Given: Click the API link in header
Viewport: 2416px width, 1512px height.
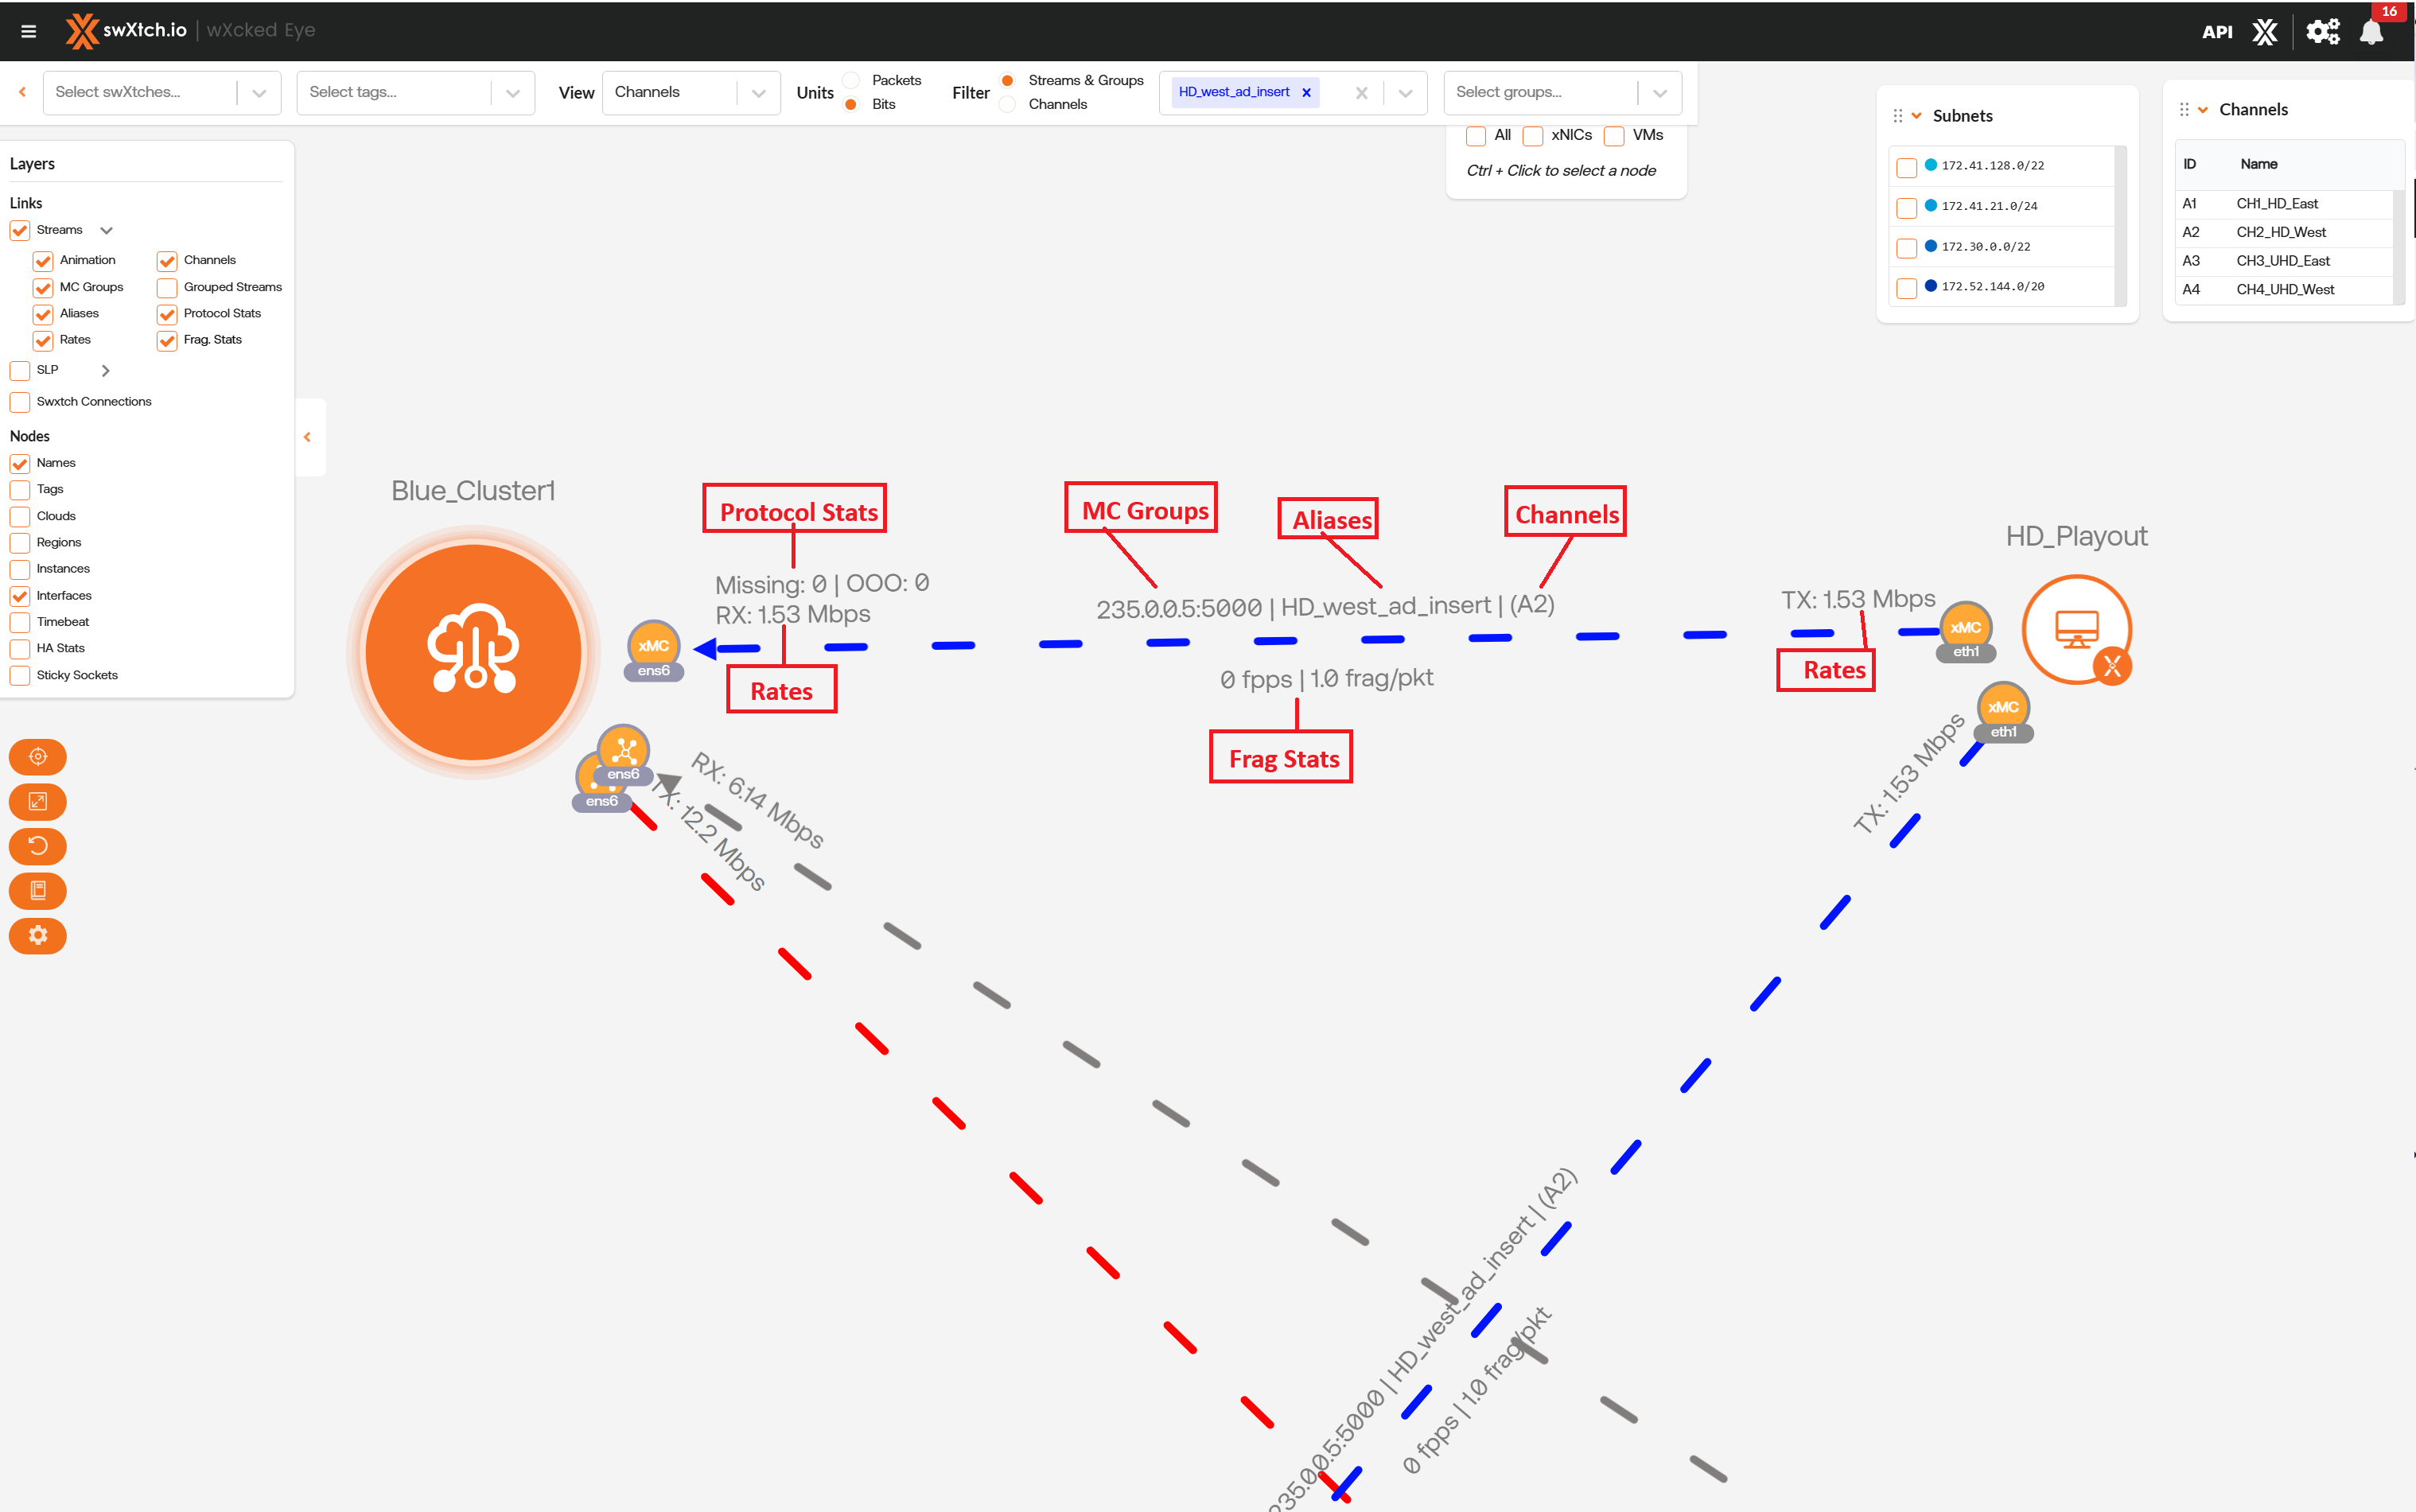Looking at the screenshot, I should (2216, 32).
